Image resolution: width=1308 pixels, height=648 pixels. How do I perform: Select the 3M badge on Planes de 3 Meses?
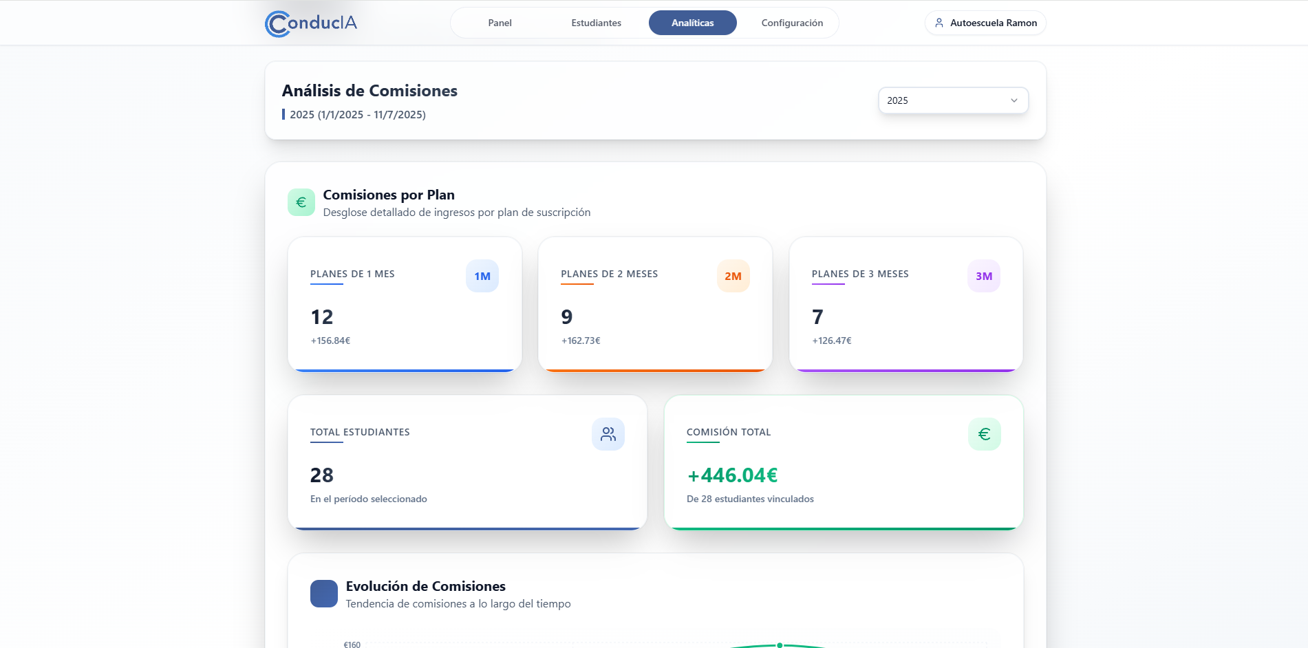click(x=984, y=276)
